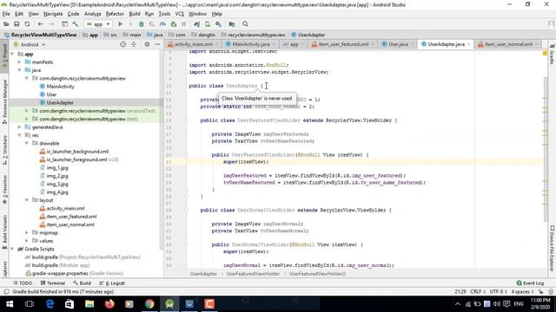Click the locate/scroll from source target icon
This screenshot has height=312, width=556.
123,44
